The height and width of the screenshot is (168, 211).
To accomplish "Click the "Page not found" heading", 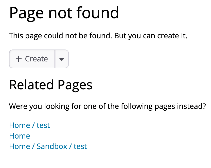I will 64,13.
